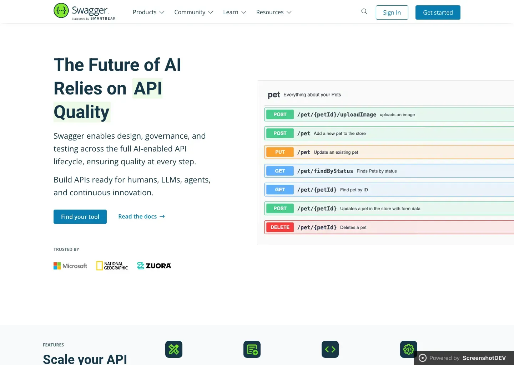This screenshot has width=514, height=365.
Task: Expand the Products menu
Action: click(x=148, y=12)
